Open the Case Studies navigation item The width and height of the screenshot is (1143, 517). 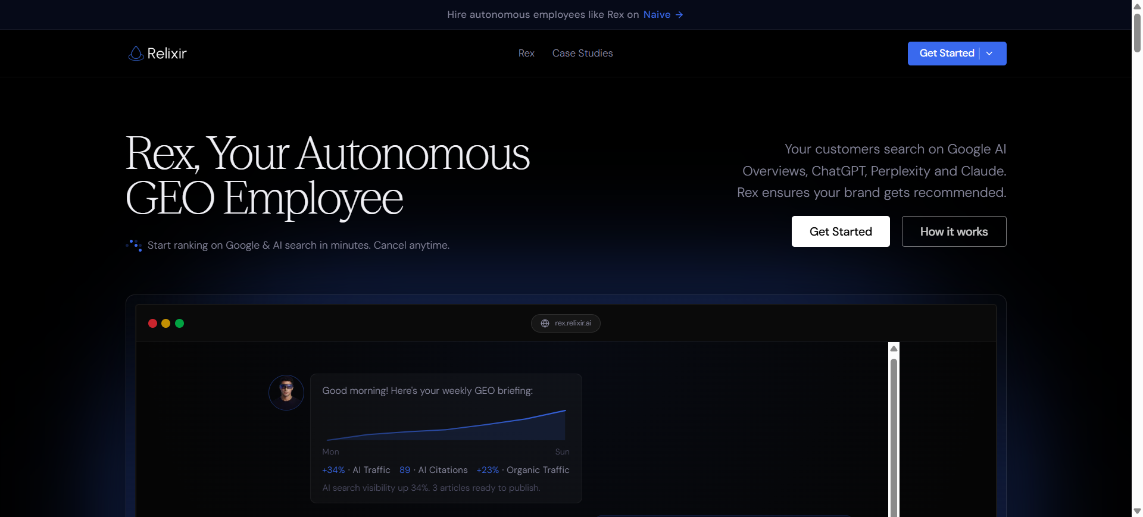[x=582, y=54]
